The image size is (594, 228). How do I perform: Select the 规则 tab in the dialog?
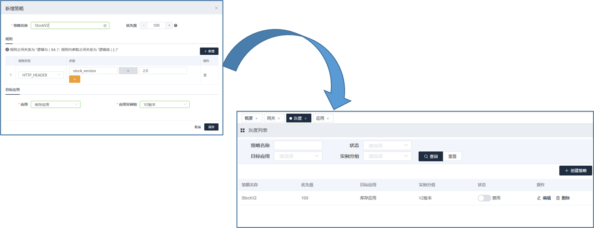(9, 39)
